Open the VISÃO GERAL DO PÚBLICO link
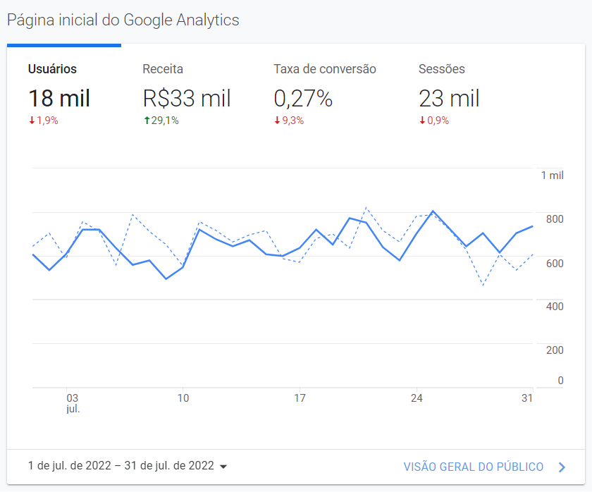Viewport: 592px width, 492px height. pyautogui.click(x=474, y=467)
